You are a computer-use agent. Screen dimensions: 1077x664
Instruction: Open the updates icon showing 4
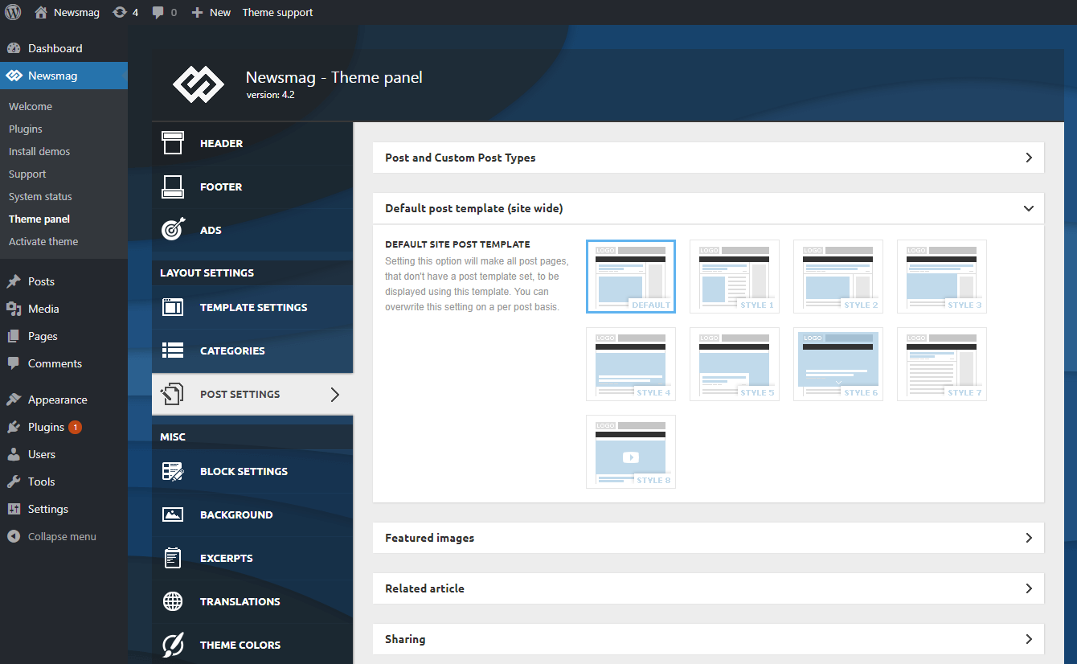[120, 12]
